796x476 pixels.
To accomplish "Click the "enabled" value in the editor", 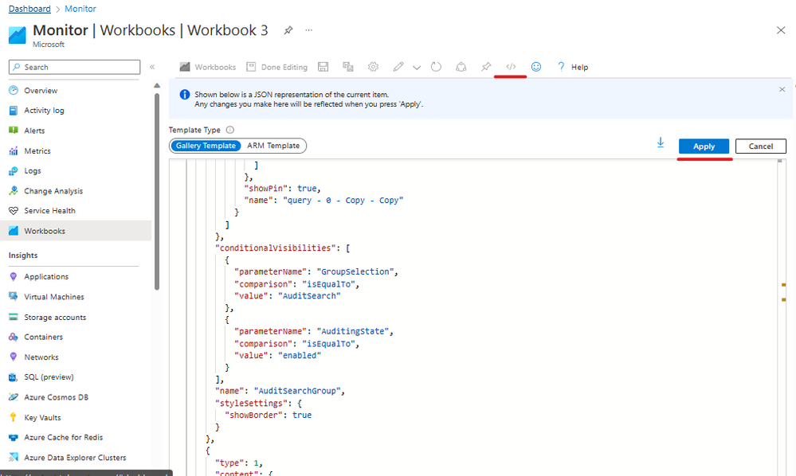I will point(300,355).
